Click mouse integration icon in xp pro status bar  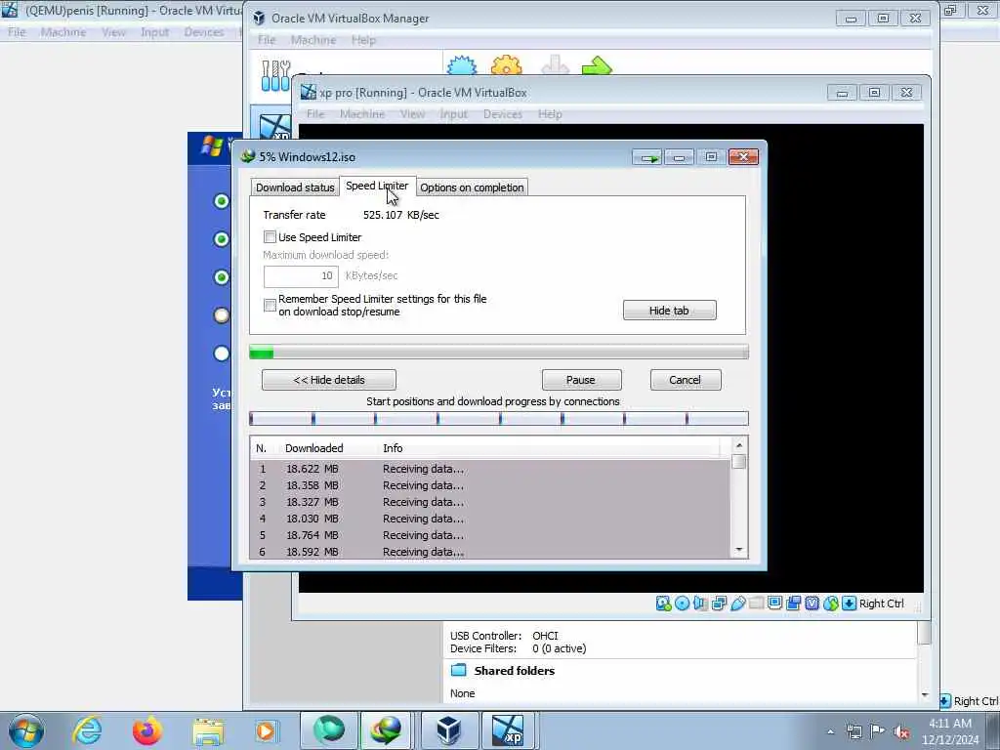click(x=830, y=604)
